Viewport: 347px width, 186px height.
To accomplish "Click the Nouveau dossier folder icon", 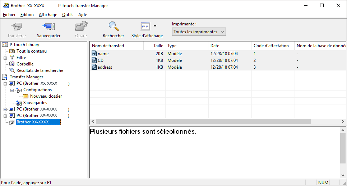I will tap(26, 96).
